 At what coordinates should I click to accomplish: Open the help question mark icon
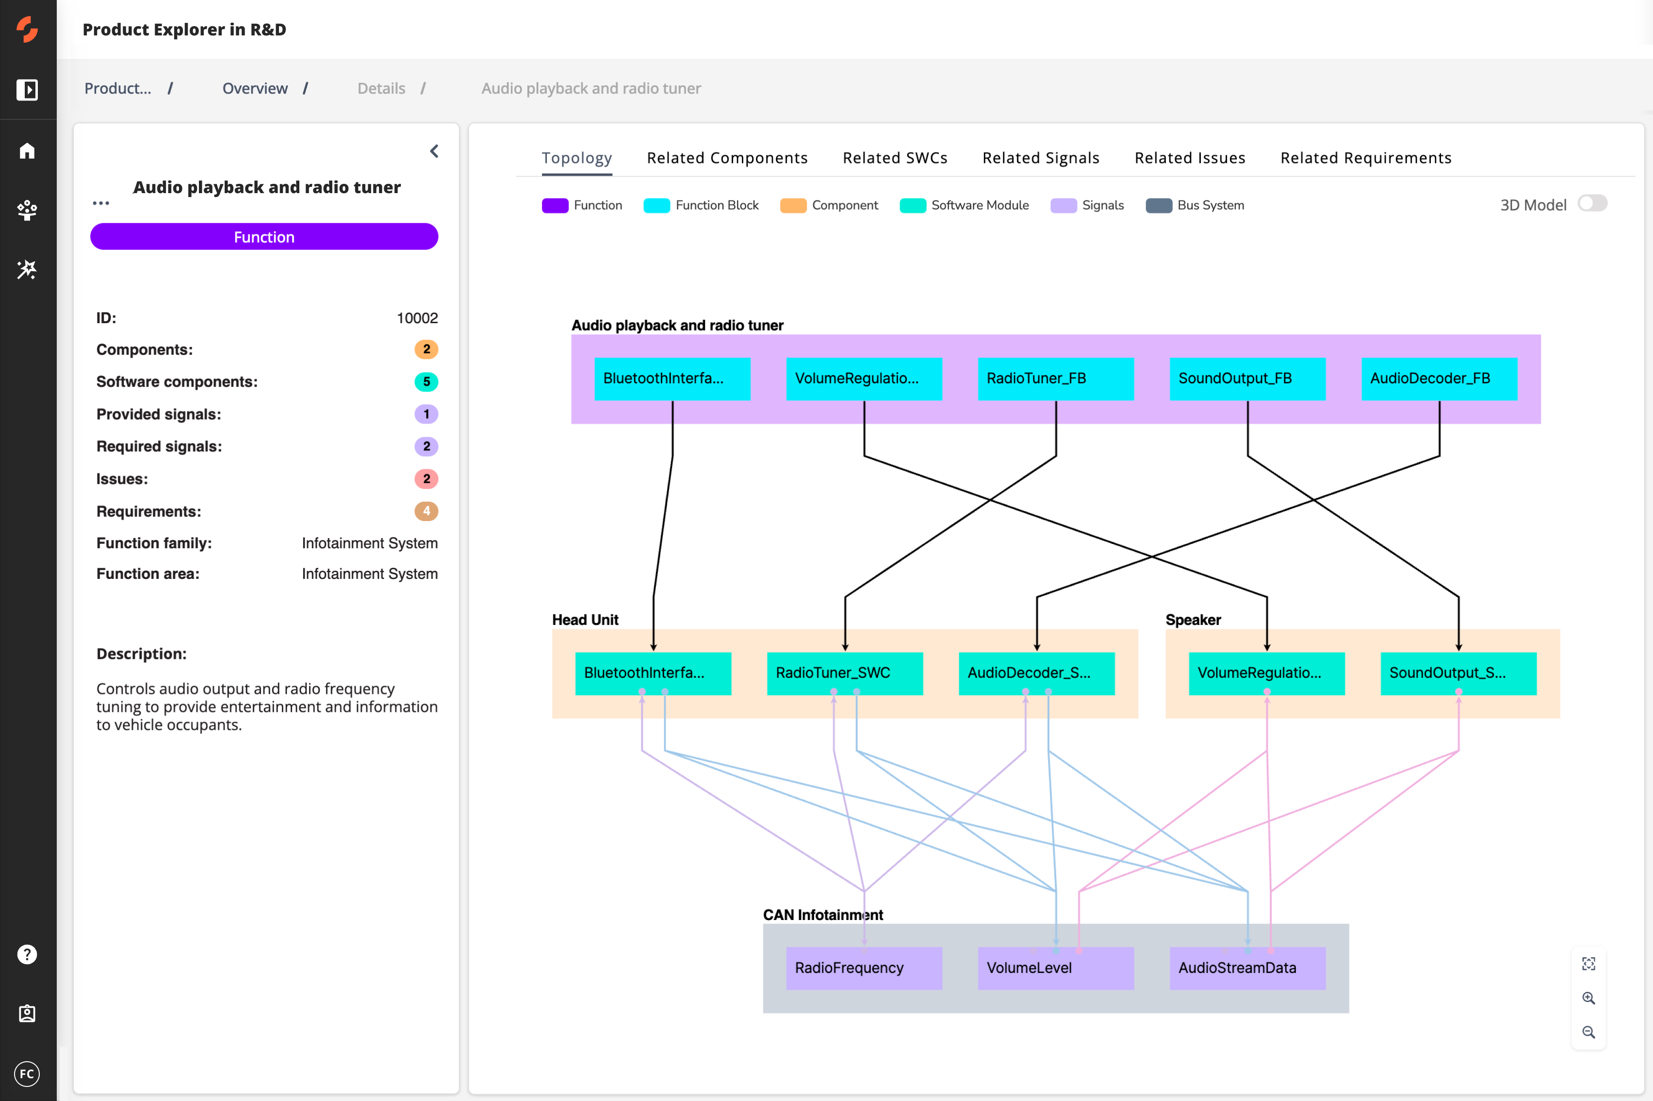(x=27, y=954)
